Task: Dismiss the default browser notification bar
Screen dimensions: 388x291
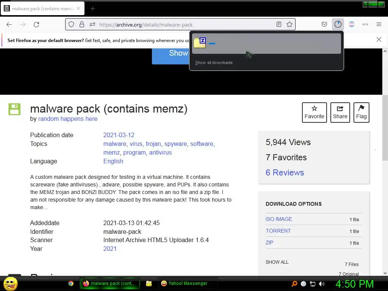Action: tap(379, 39)
